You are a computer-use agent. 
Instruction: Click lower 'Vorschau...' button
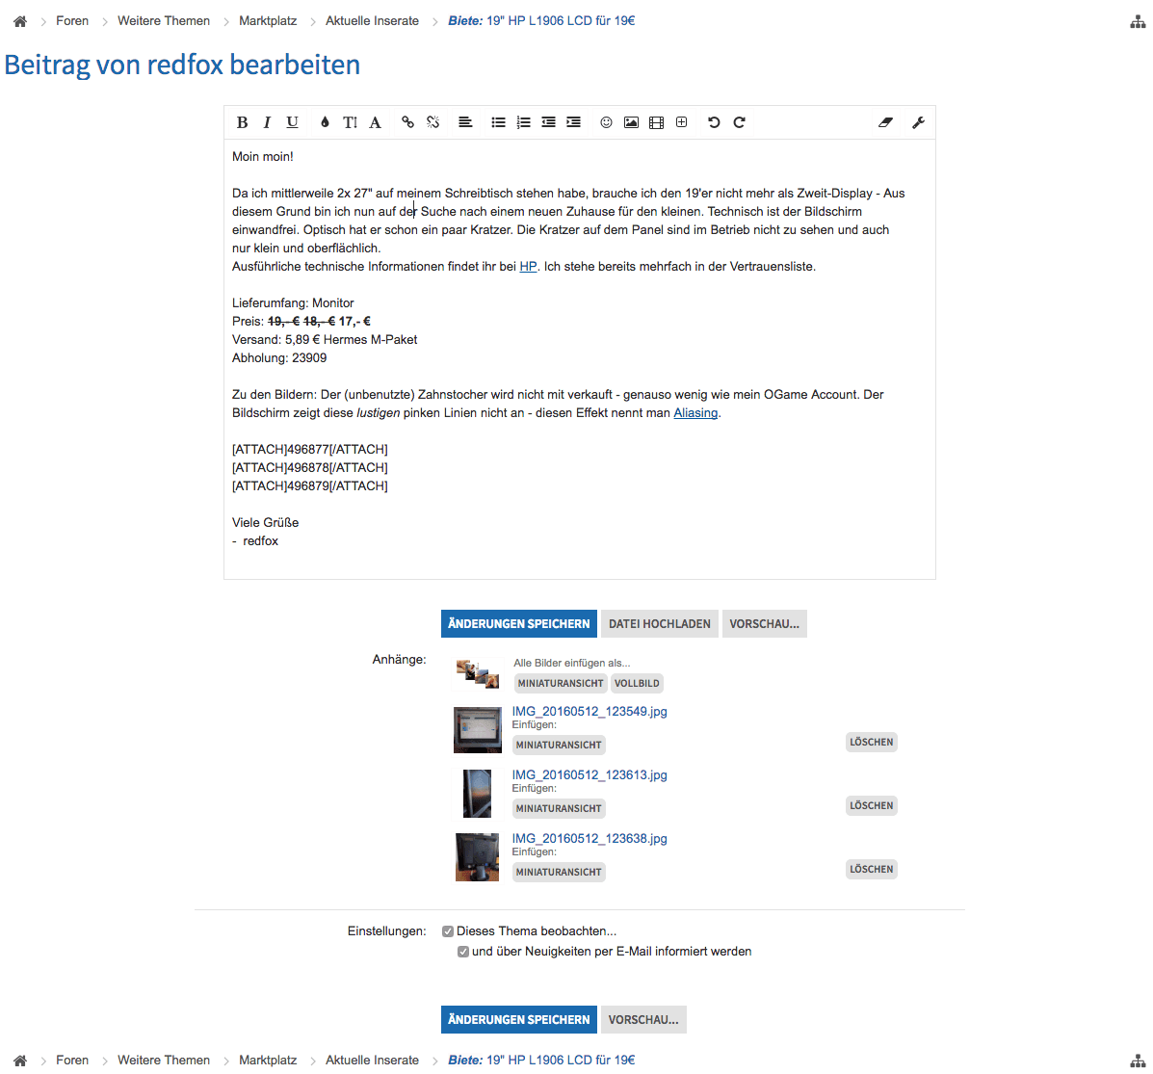(x=643, y=1020)
